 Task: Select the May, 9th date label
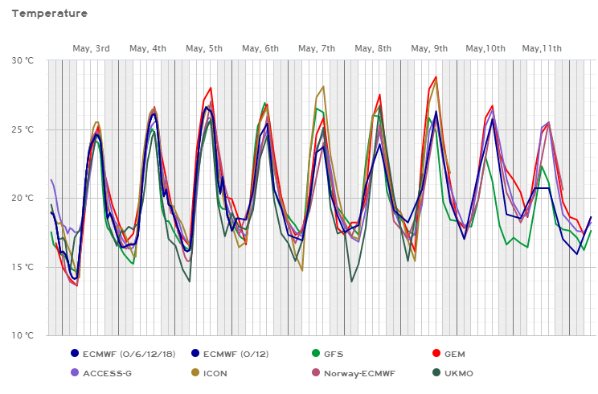(429, 48)
